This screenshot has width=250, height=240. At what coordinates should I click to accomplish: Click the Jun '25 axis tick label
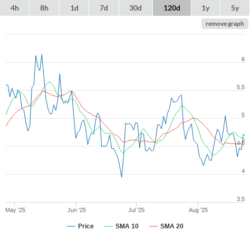(76, 210)
